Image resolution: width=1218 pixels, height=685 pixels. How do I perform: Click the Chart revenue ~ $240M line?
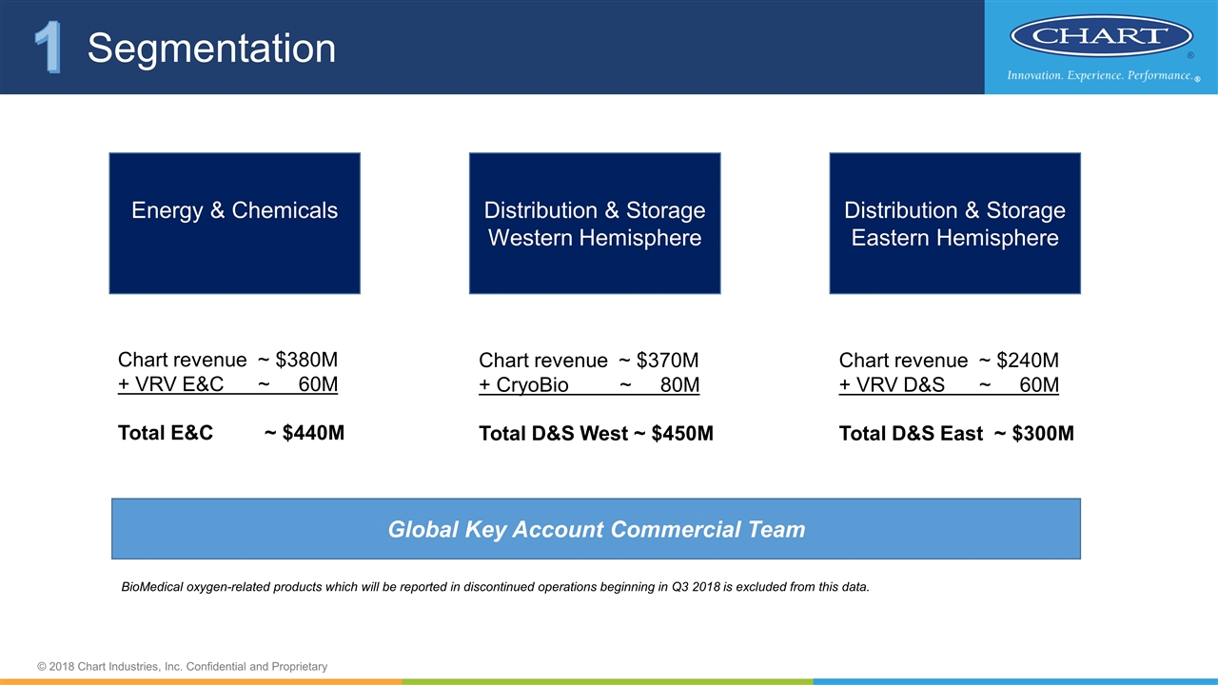tap(949, 361)
